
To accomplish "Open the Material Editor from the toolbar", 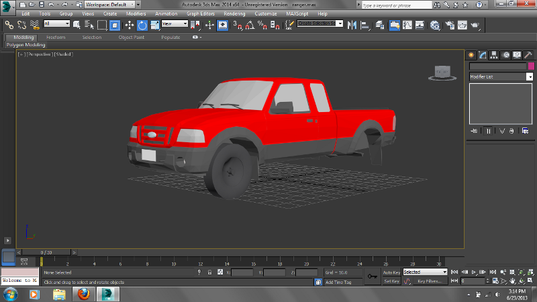I will coord(434,25).
